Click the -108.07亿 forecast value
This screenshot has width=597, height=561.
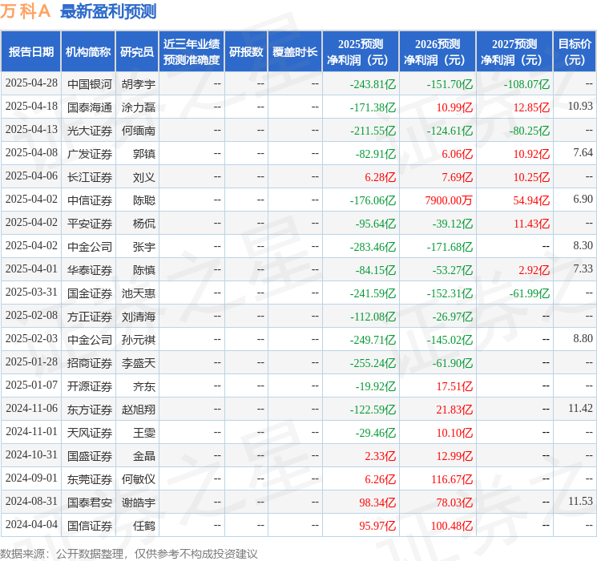coord(526,84)
